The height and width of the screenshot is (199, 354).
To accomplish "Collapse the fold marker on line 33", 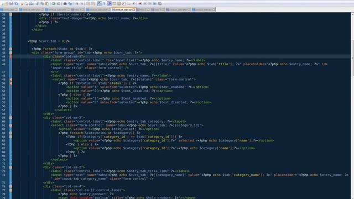I will [x=11, y=14].
